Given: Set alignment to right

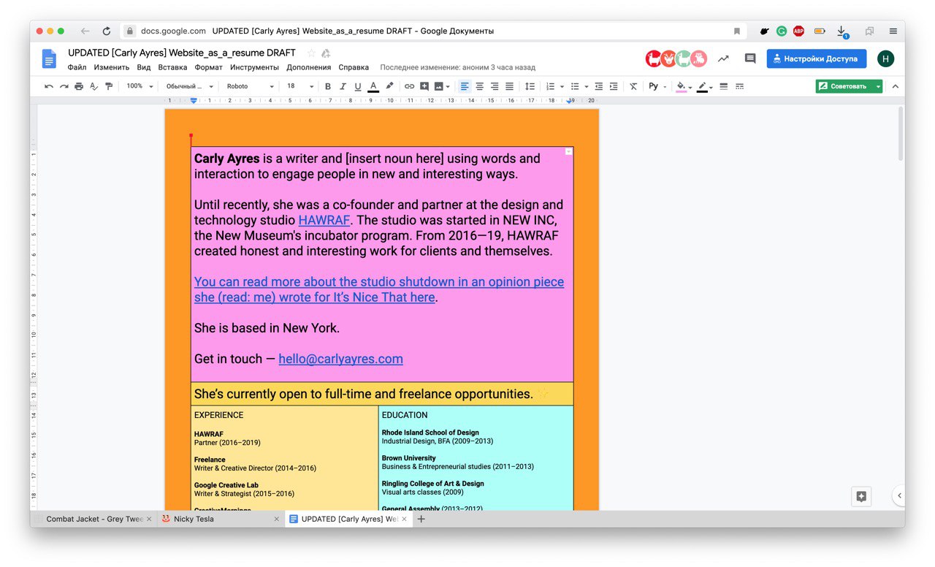Looking at the screenshot, I should [x=495, y=86].
